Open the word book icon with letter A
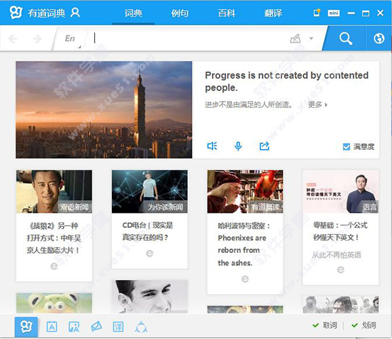Screen dimensions: 392x339 (x=52, y=327)
